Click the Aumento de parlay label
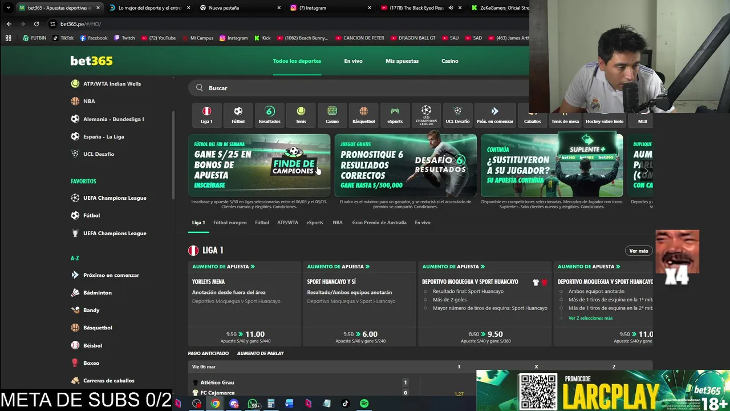 (260, 353)
